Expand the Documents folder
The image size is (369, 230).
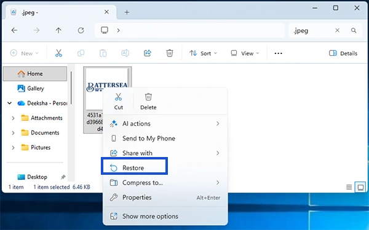tap(13, 133)
